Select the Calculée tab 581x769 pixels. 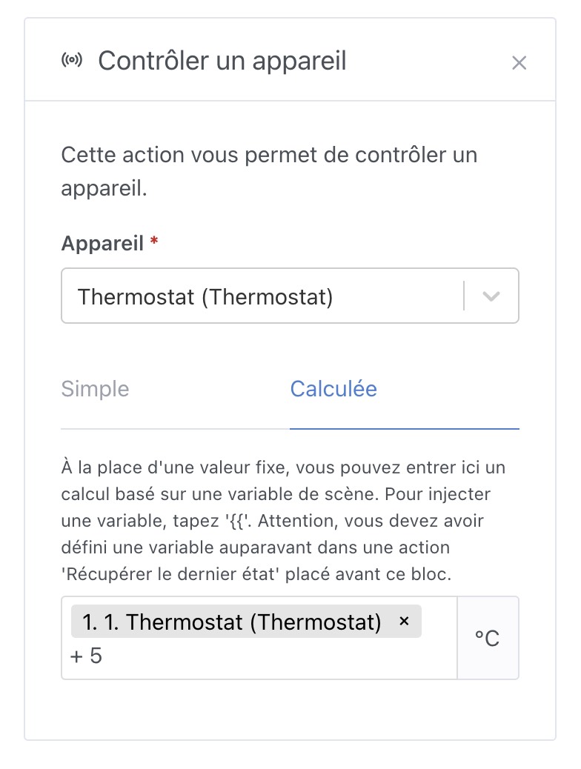(x=333, y=388)
